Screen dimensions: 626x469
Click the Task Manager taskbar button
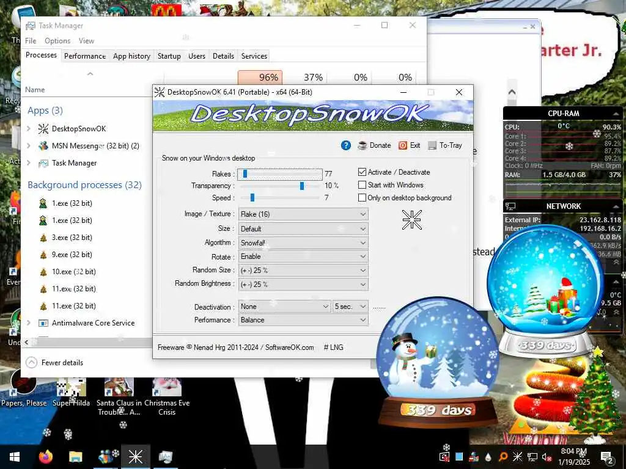pyautogui.click(x=165, y=457)
